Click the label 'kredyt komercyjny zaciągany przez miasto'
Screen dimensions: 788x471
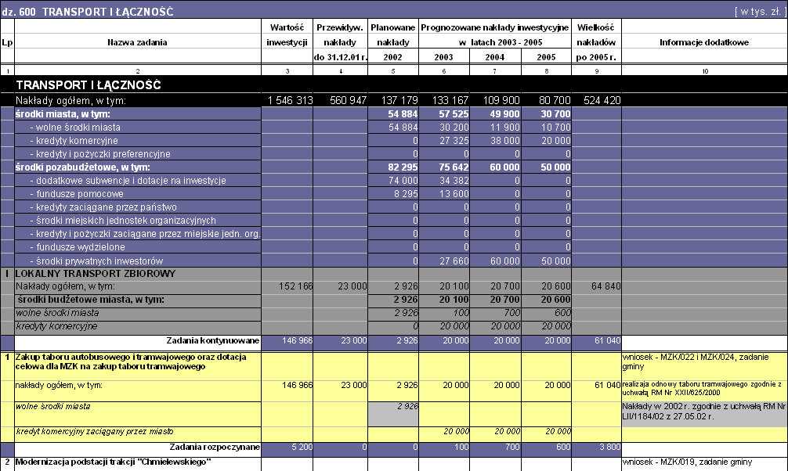(x=95, y=431)
